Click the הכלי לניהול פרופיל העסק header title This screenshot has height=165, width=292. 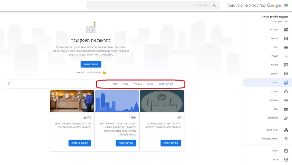click(247, 6)
